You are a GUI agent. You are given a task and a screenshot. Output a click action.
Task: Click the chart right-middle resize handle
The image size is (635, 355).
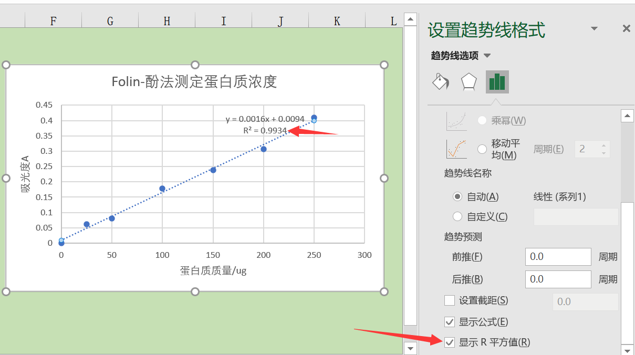click(x=384, y=178)
